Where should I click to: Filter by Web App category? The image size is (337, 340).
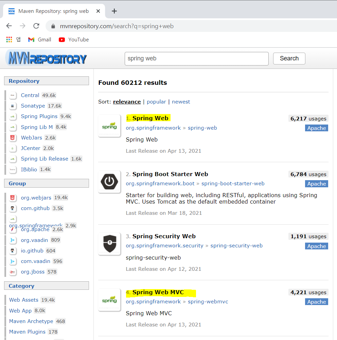pos(20,310)
